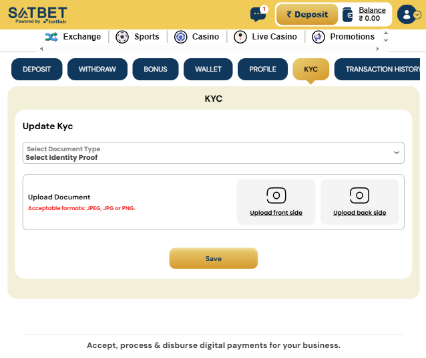
Task: Click the Casino chip icon
Action: pos(181,37)
